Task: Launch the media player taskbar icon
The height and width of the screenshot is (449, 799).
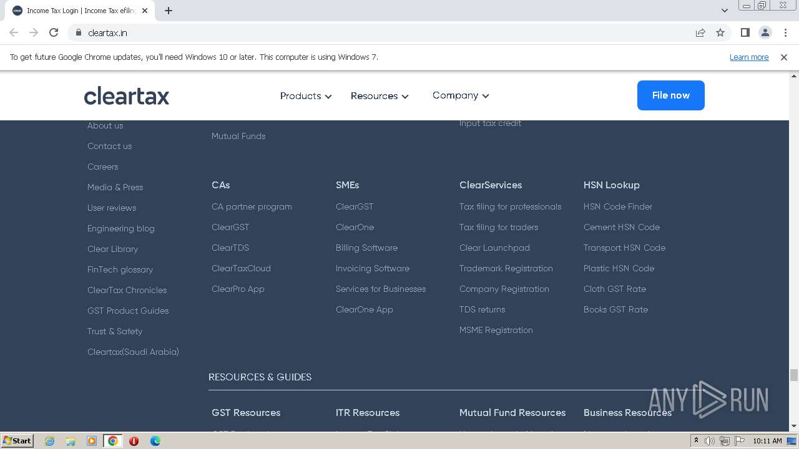Action: pos(92,441)
